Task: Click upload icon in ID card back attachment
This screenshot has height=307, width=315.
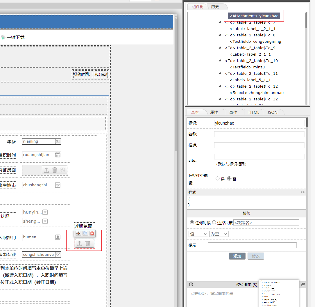Action: (46, 170)
